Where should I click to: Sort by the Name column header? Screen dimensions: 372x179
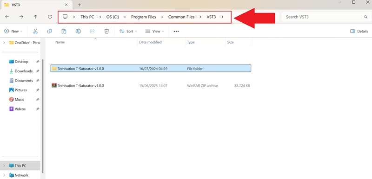pyautogui.click(x=60, y=42)
